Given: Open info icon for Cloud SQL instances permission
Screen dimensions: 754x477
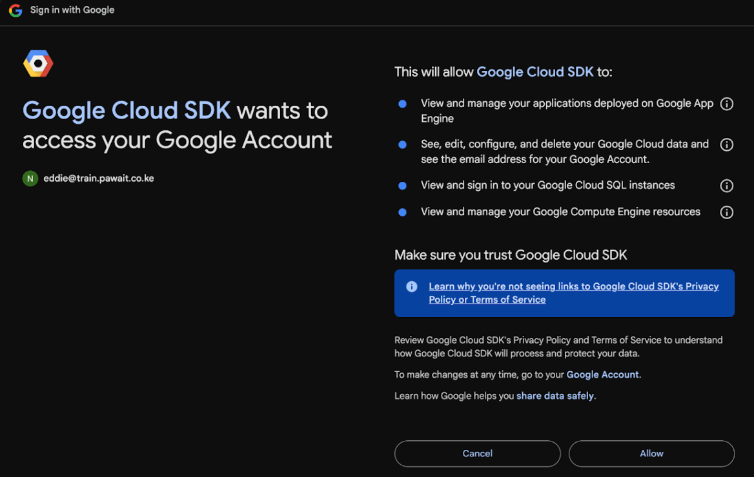Looking at the screenshot, I should (726, 186).
